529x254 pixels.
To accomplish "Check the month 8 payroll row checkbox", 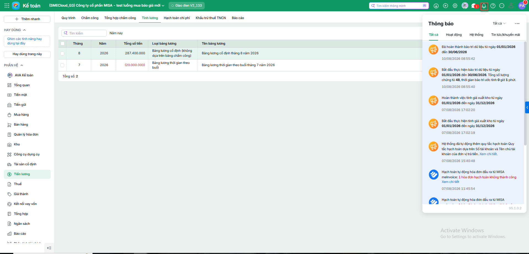I will [x=62, y=53].
